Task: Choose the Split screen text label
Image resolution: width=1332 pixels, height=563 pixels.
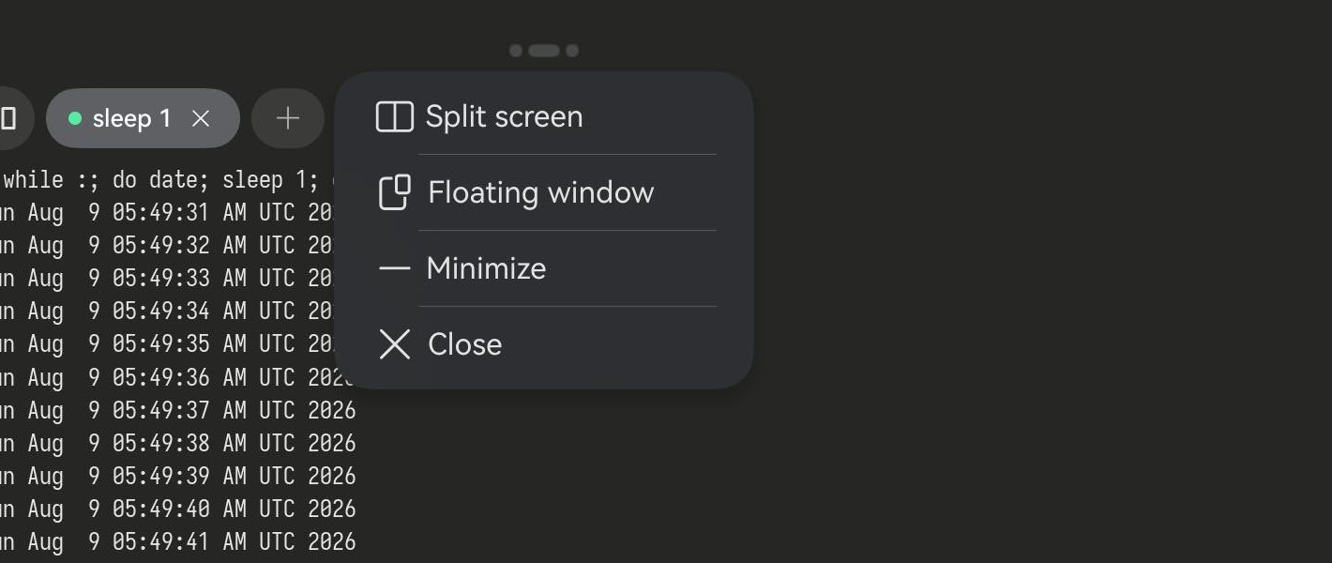Action: 505,116
